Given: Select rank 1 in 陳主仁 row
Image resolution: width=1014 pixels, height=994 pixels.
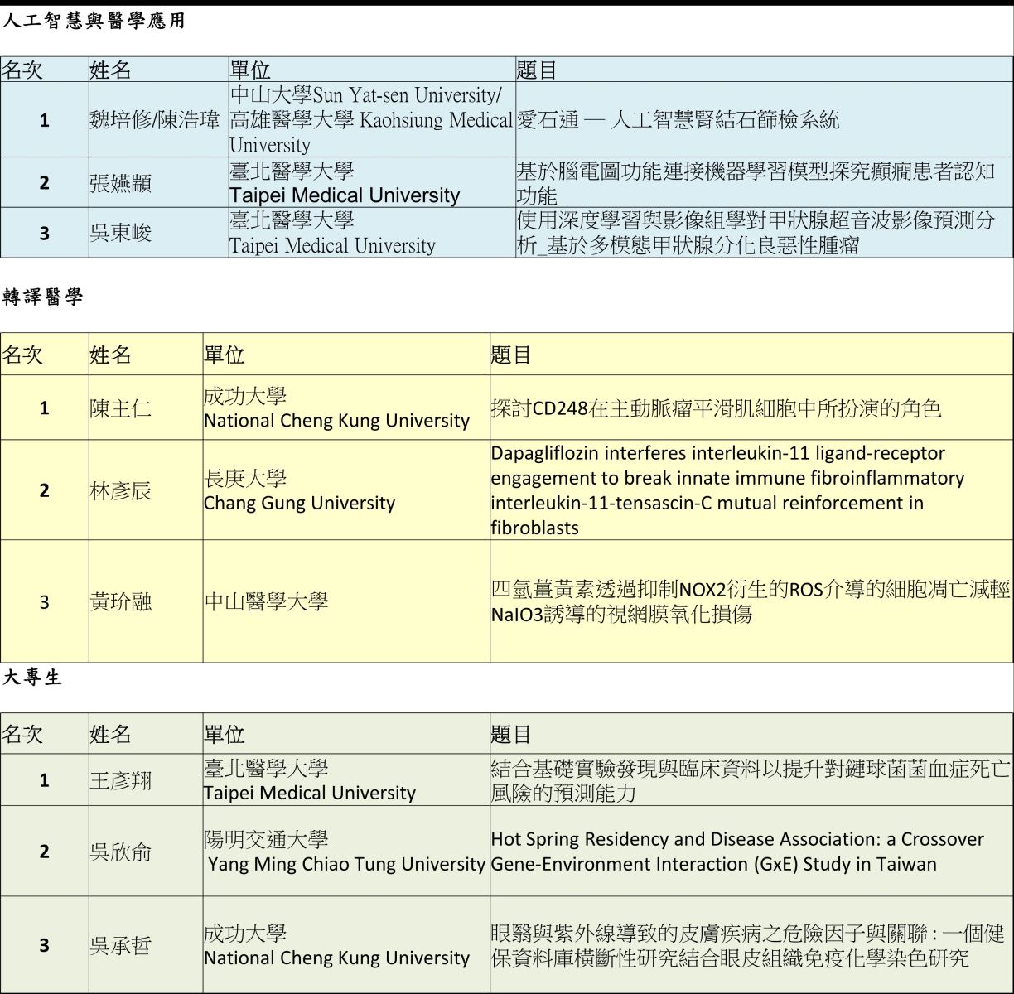Looking at the screenshot, I should click(x=45, y=408).
